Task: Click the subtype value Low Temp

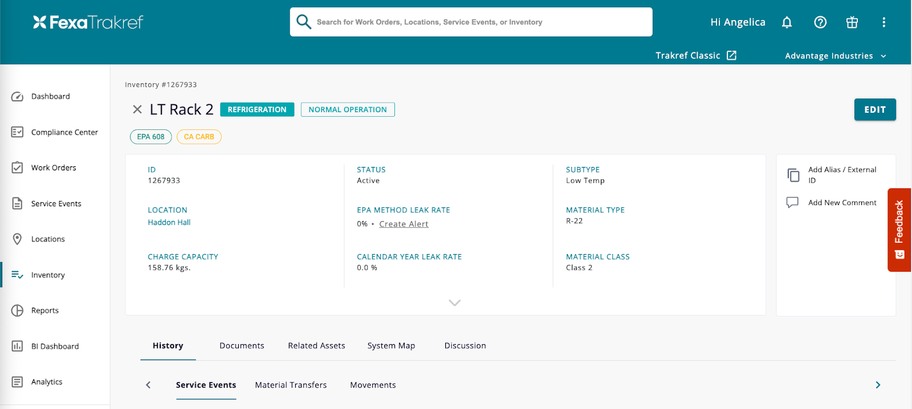Action: pos(585,181)
